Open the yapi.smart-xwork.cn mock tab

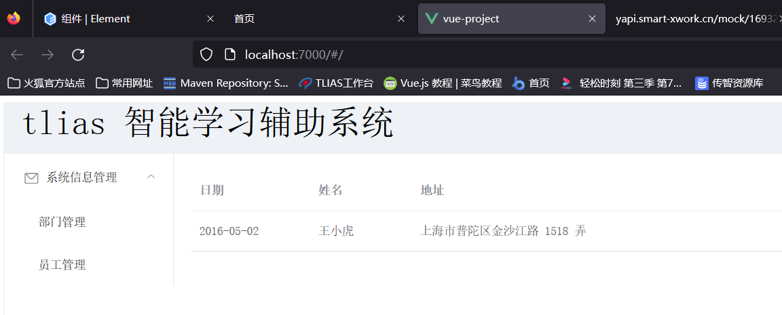[x=695, y=19]
